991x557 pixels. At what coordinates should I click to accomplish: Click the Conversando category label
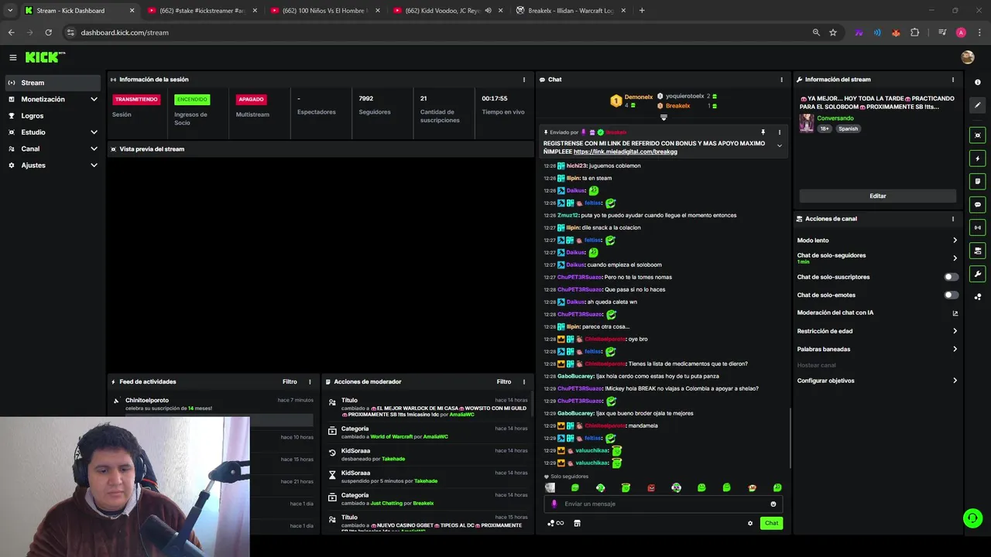[835, 118]
